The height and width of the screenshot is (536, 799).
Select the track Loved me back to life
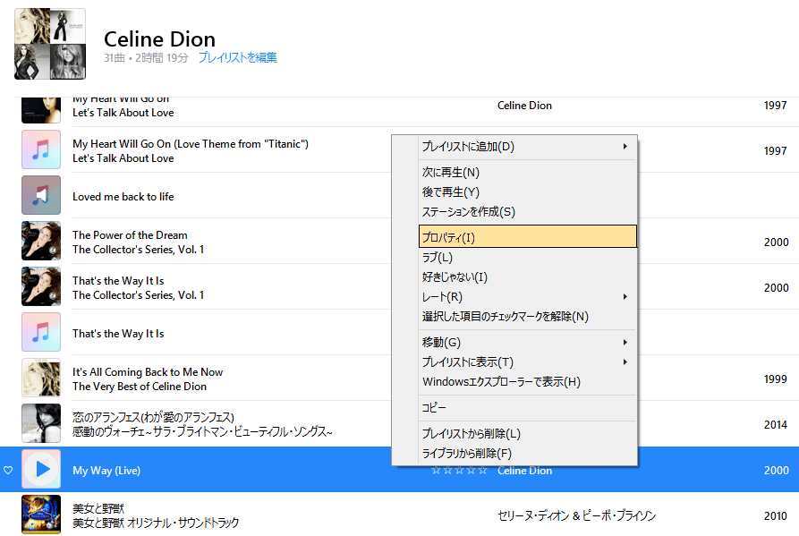123,197
